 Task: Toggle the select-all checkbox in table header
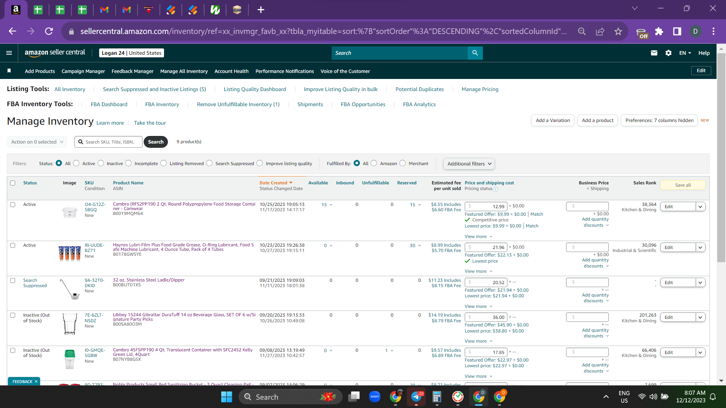coord(13,183)
